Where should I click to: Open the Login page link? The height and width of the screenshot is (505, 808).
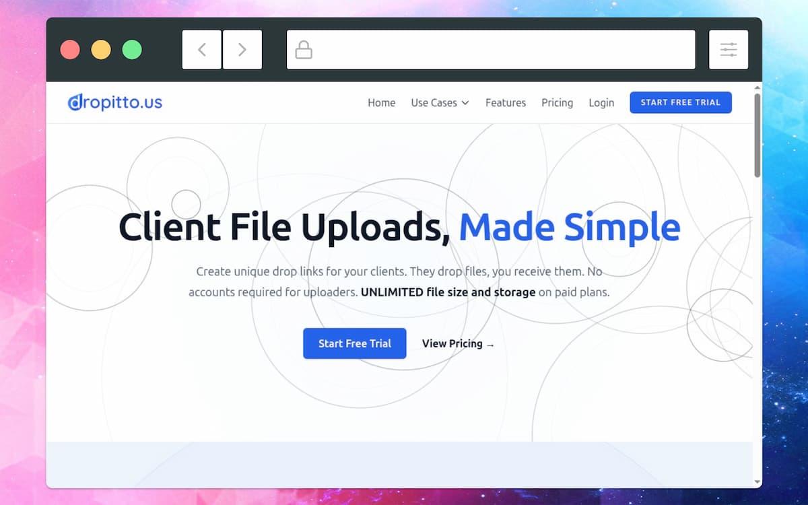tap(601, 103)
